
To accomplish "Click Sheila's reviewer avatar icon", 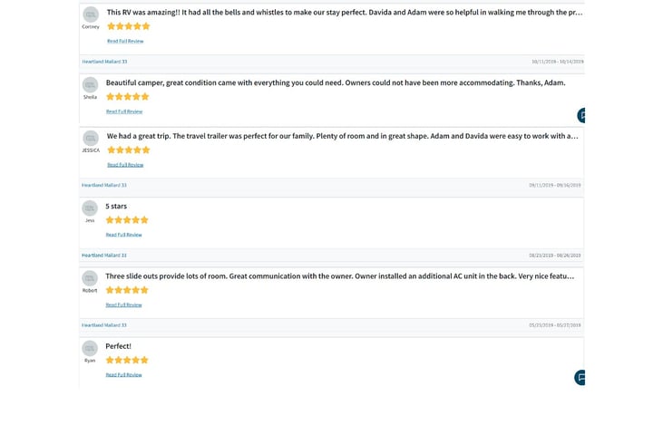I will point(90,85).
